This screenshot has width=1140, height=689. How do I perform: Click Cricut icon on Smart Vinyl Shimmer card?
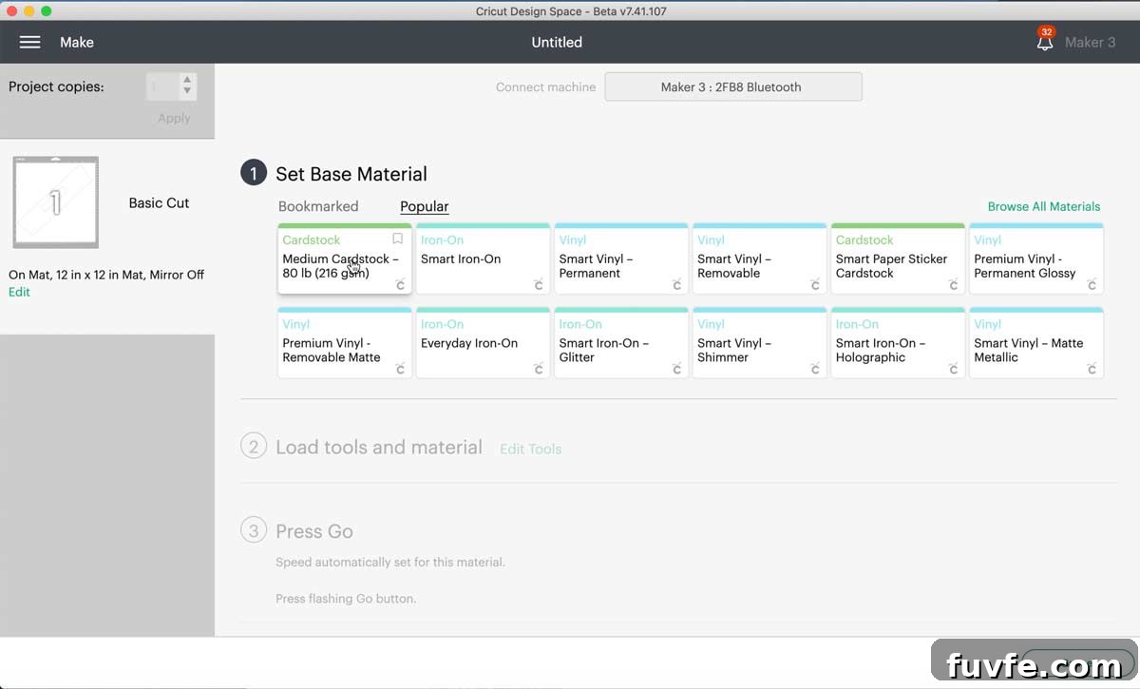pyautogui.click(x=815, y=369)
